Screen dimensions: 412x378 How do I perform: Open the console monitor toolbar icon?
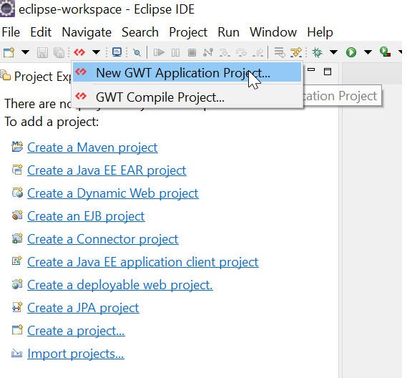(x=117, y=52)
